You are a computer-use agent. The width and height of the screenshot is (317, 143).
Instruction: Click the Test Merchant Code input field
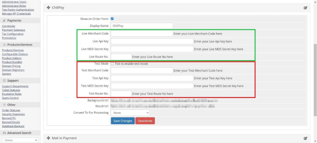click(142, 71)
